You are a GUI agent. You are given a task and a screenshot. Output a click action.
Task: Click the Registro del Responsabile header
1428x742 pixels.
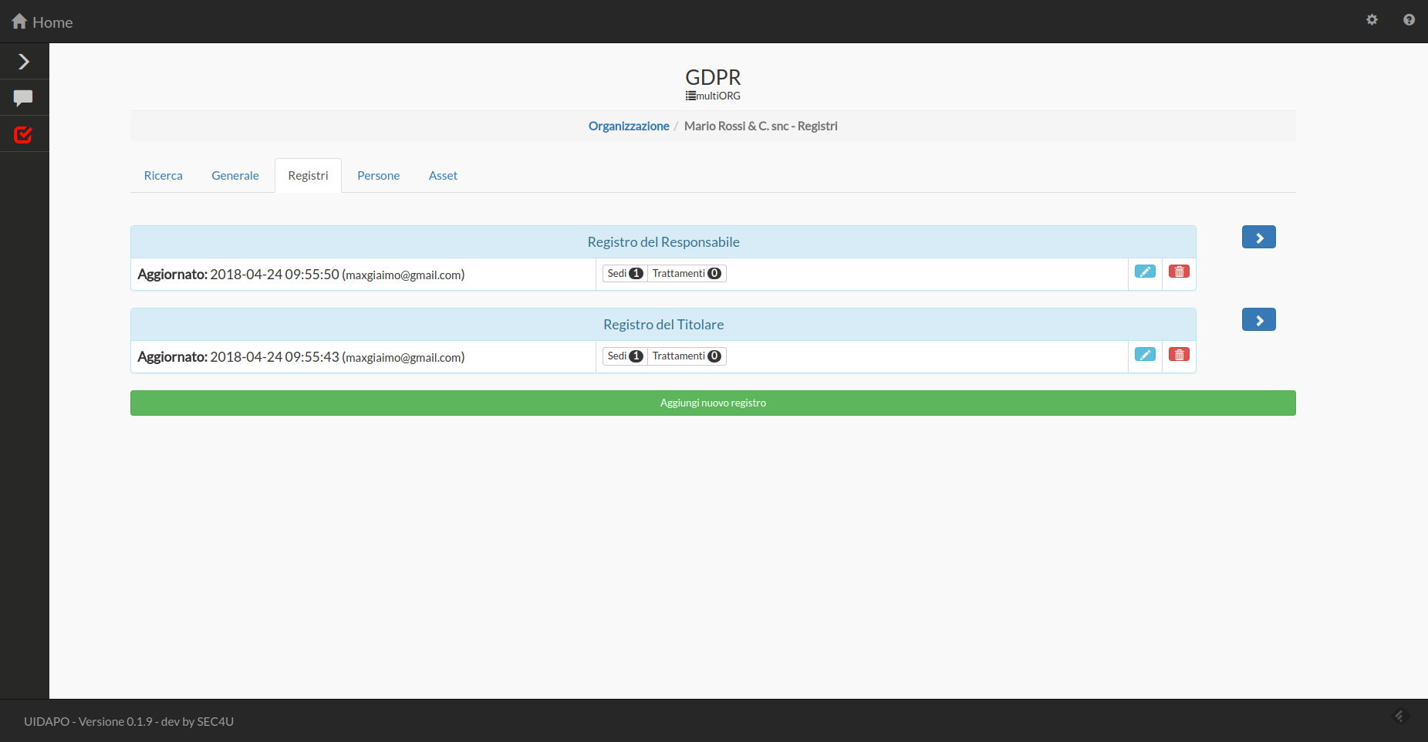tap(663, 242)
